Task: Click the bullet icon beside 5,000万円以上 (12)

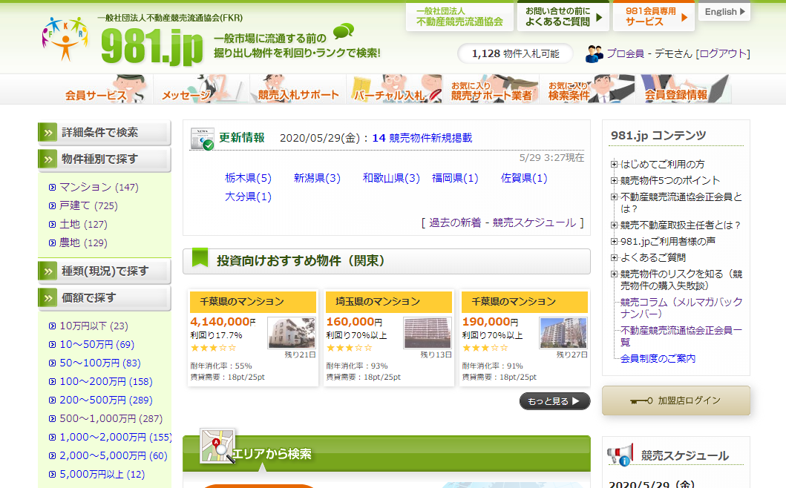Action: pos(52,475)
